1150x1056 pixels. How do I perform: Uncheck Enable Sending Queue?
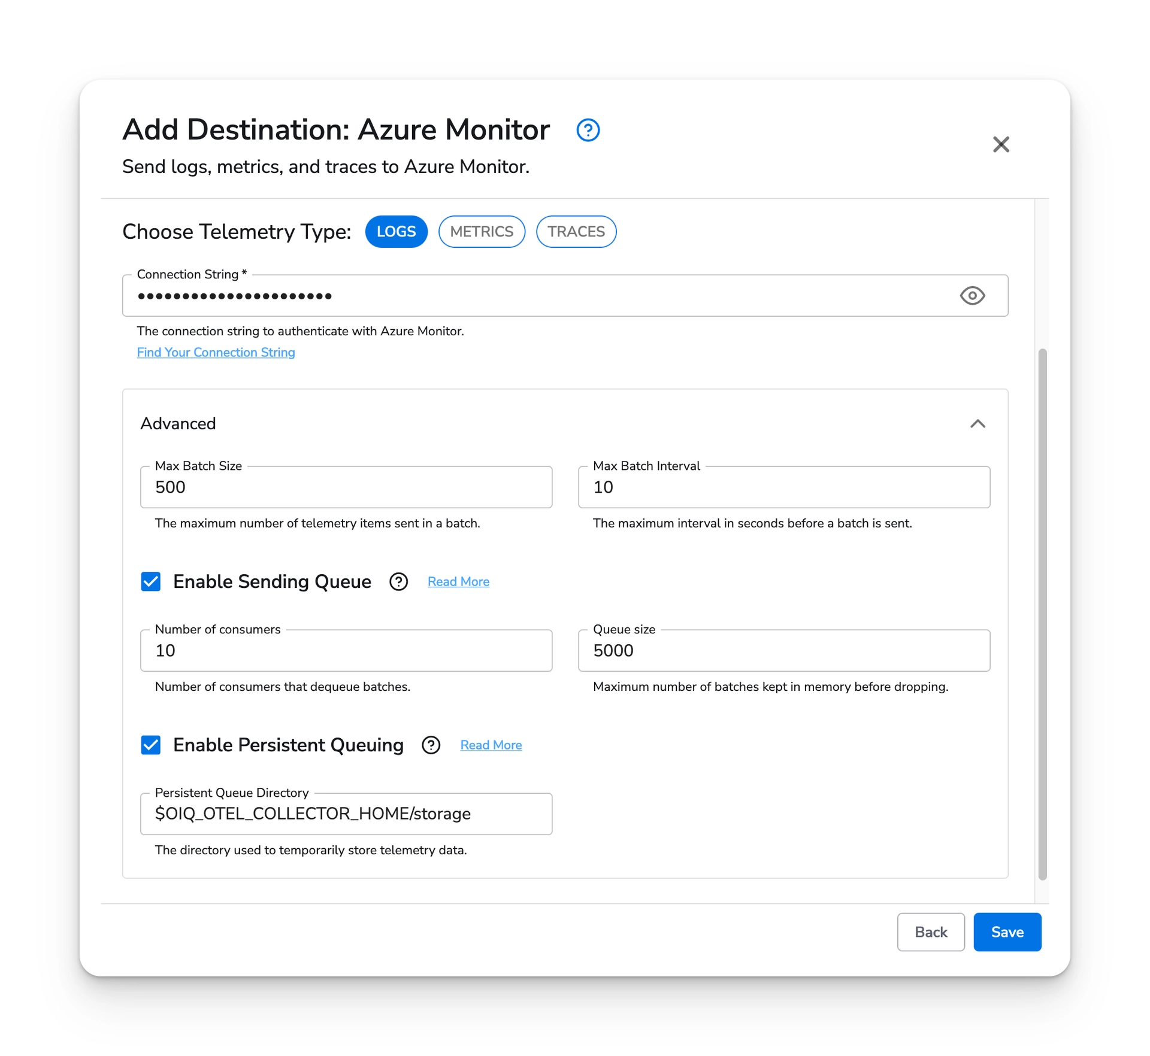[x=150, y=581]
